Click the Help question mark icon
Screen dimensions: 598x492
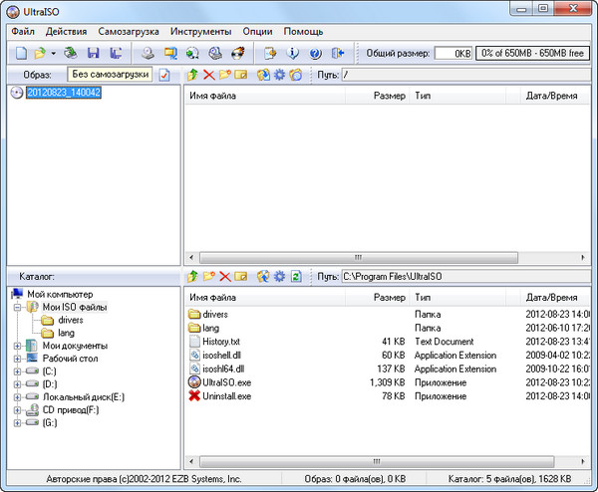pos(316,53)
